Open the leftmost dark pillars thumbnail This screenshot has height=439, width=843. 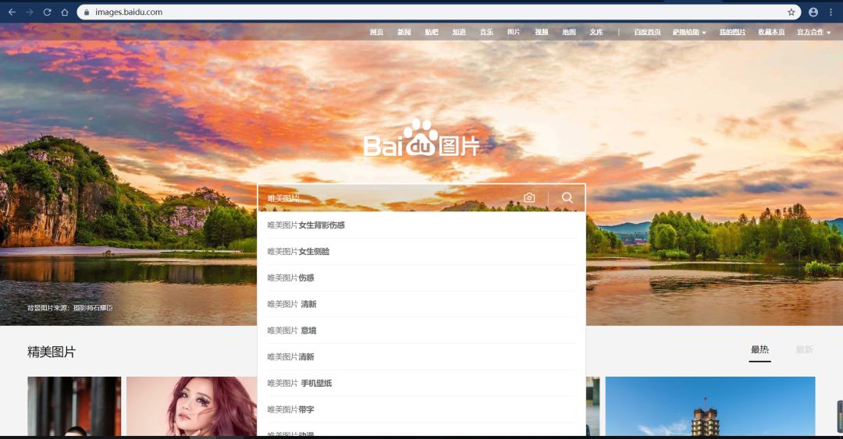point(74,406)
